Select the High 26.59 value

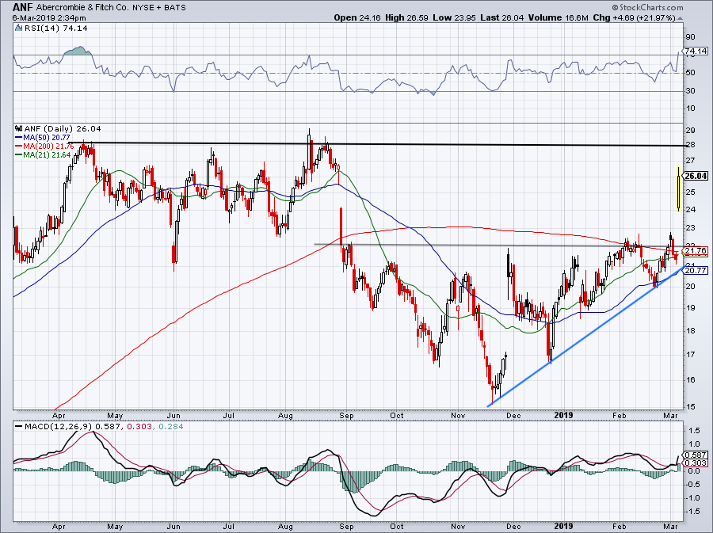point(406,17)
